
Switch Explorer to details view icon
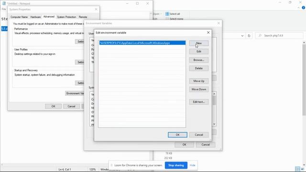pyautogui.click(x=297, y=169)
